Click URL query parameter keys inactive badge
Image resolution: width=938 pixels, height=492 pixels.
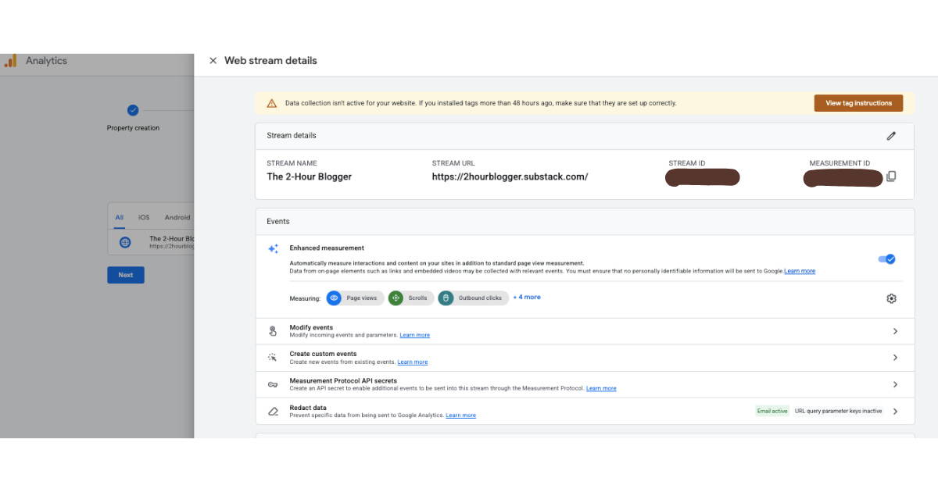838,411
